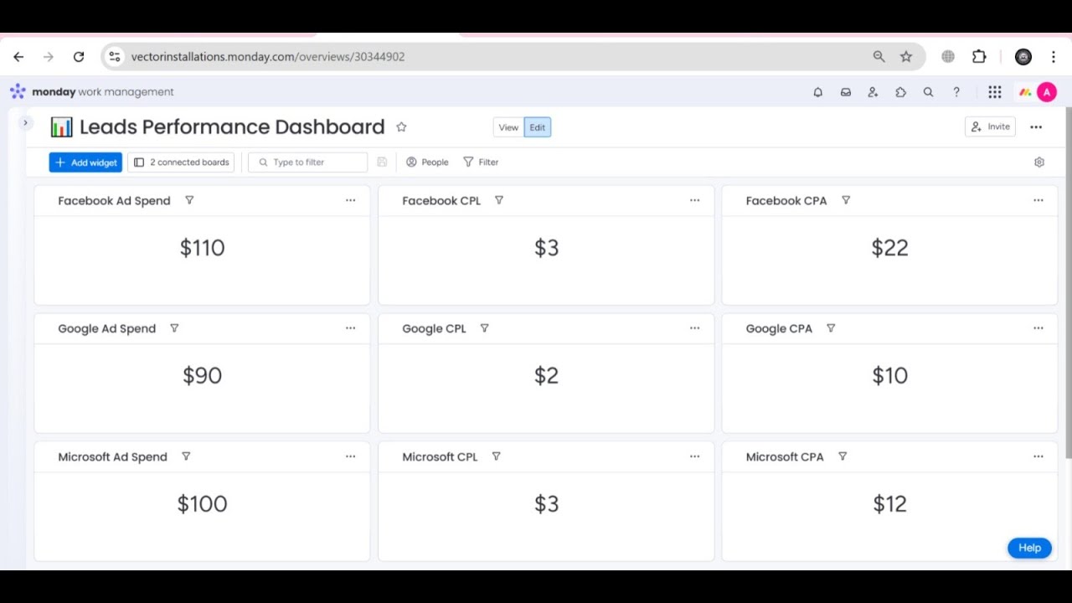Click the page vertical scrollbar
1072x603 pixels.
(x=1068, y=283)
